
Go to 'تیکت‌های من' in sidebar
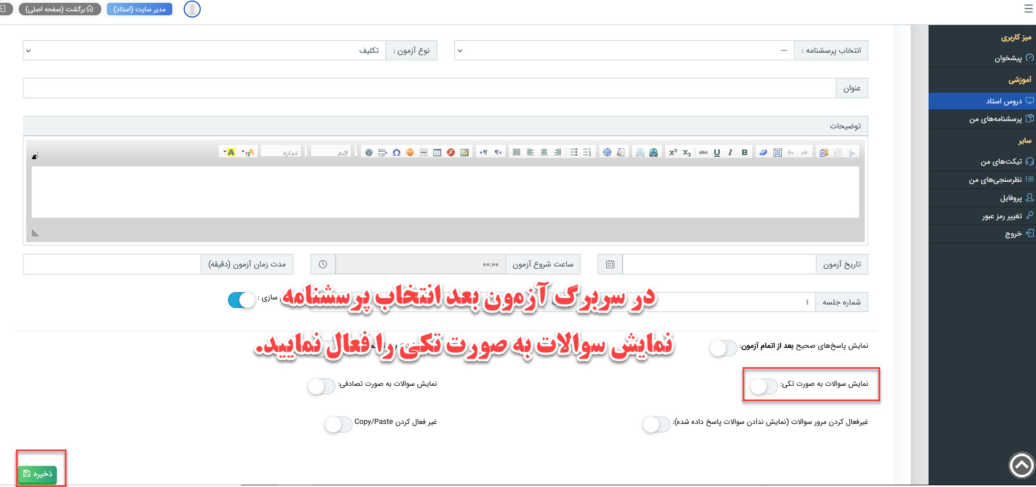pyautogui.click(x=1001, y=162)
